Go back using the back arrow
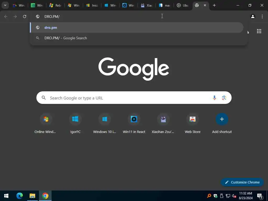Screen dimensions: 268x201 coord(6,16)
